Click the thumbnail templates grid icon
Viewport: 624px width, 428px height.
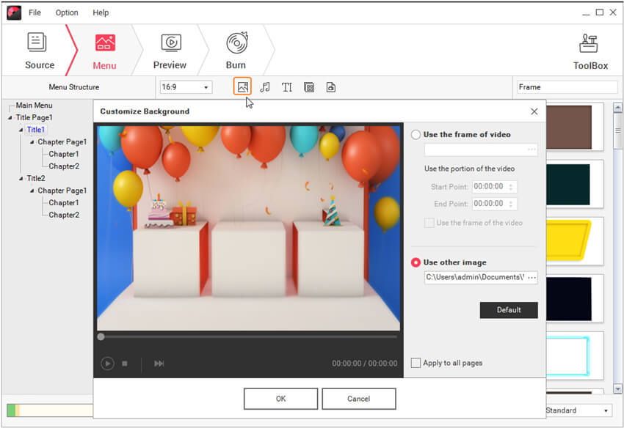(x=309, y=86)
